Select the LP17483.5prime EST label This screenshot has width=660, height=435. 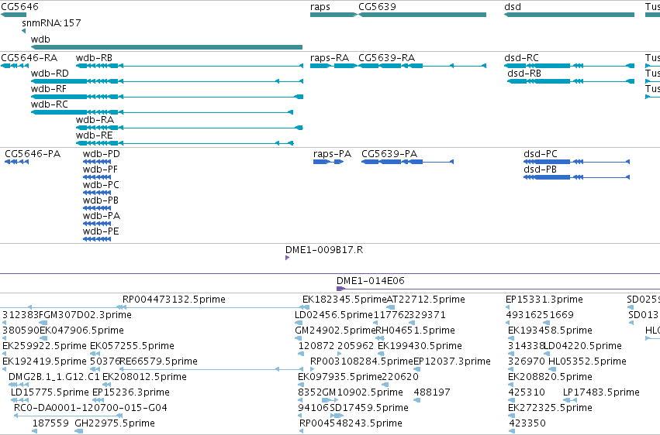point(602,392)
